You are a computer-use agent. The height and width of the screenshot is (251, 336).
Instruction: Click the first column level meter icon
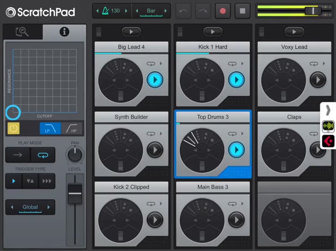pyautogui.click(x=99, y=32)
